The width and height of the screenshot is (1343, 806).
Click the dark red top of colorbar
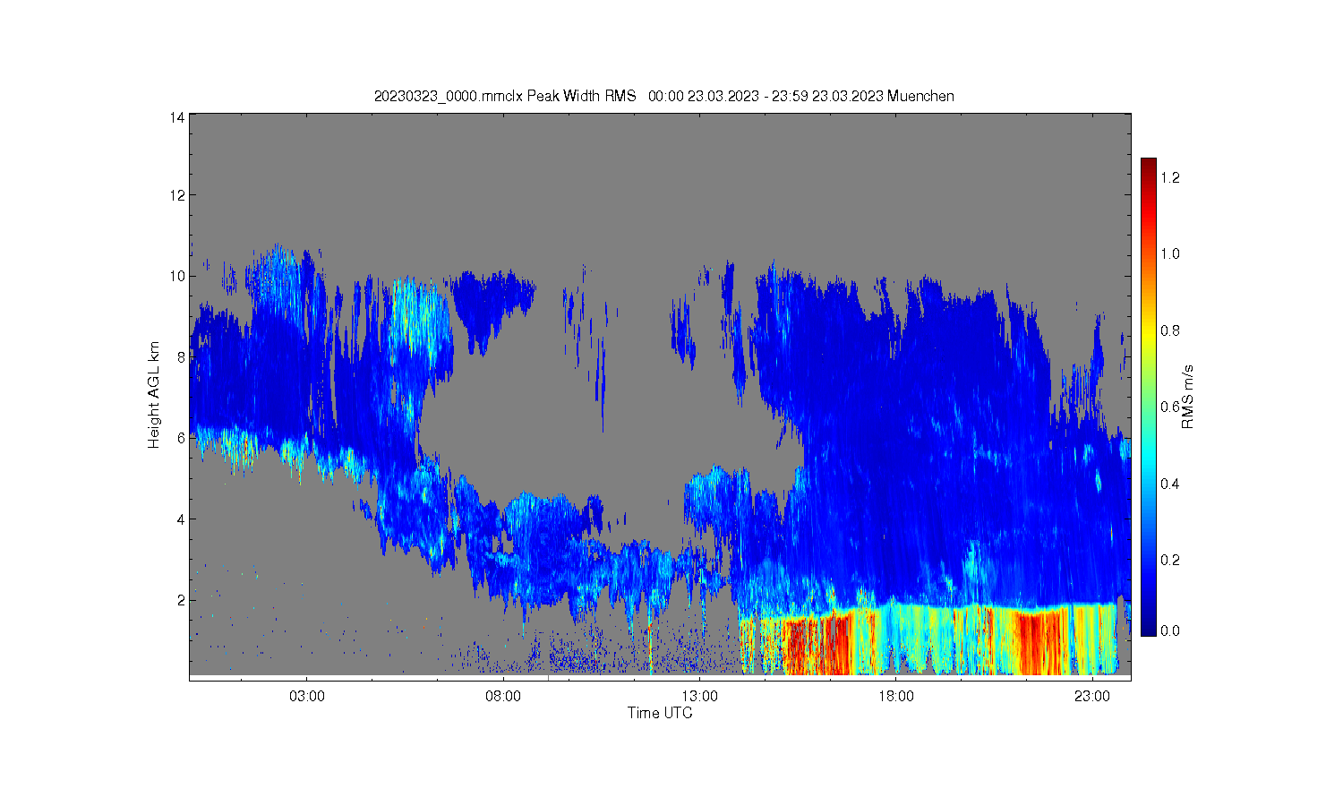click(1149, 167)
